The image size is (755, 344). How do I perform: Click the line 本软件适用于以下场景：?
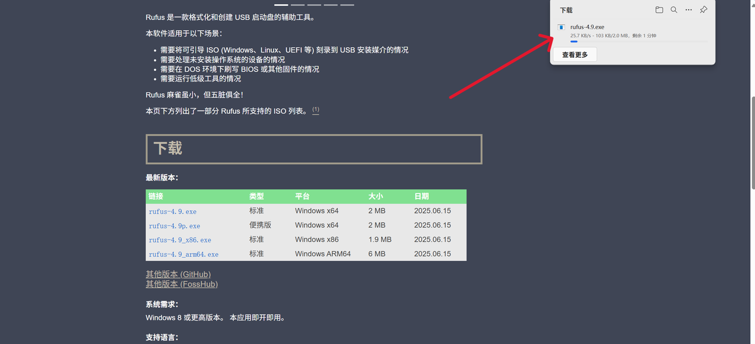(184, 34)
